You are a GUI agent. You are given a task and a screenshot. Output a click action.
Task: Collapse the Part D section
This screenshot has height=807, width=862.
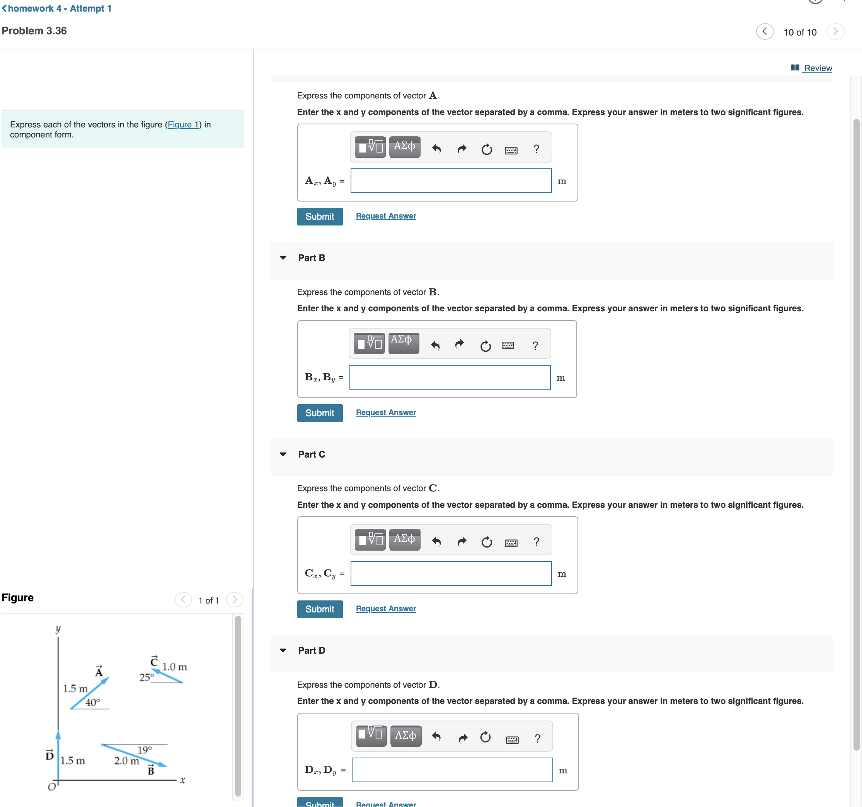283,650
